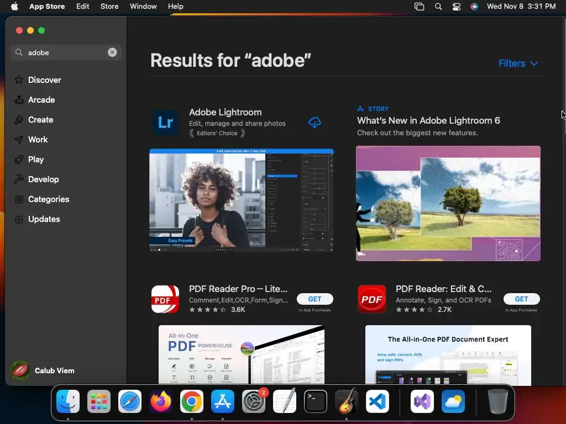
Task: Click the Calub Viem avatar picture
Action: click(x=20, y=370)
